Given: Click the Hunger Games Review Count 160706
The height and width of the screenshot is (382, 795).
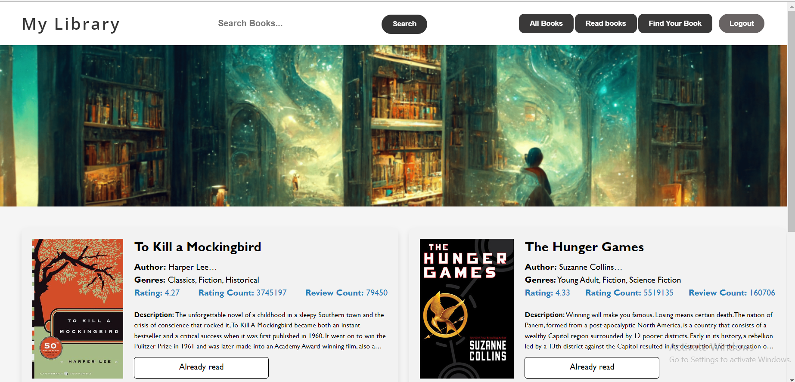Looking at the screenshot, I should 732,293.
